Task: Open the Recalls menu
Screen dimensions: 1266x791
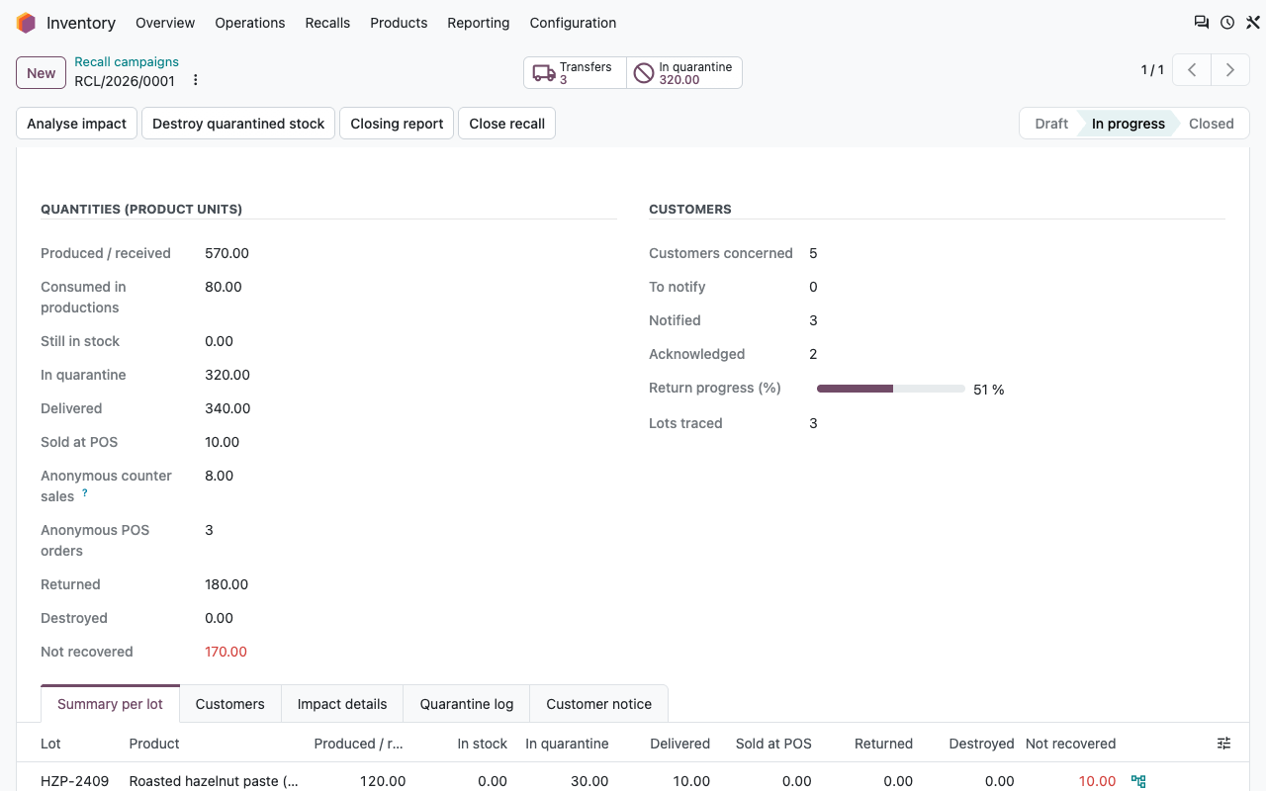Action: coord(327,23)
